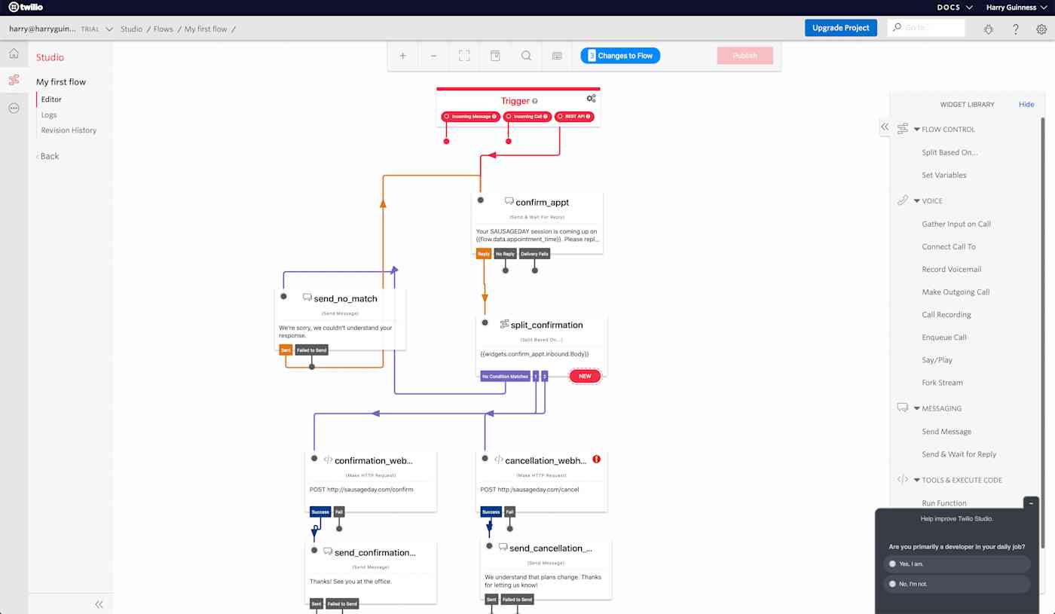The width and height of the screenshot is (1055, 614).
Task: Click No Condition Matches transition
Action: pos(505,376)
